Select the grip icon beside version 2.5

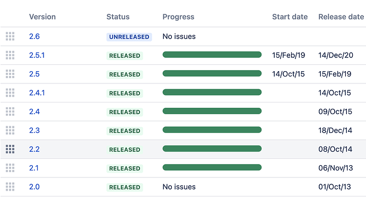click(10, 74)
